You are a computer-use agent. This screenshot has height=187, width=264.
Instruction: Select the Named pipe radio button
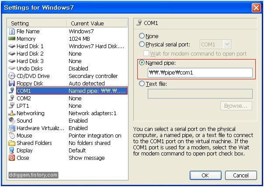[x=142, y=63]
